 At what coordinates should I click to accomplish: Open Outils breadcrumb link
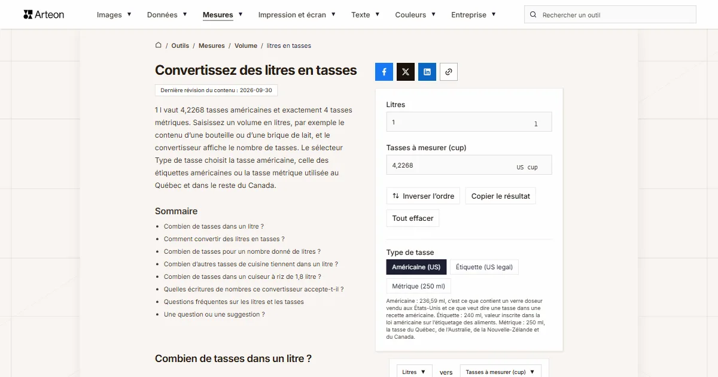(x=180, y=45)
